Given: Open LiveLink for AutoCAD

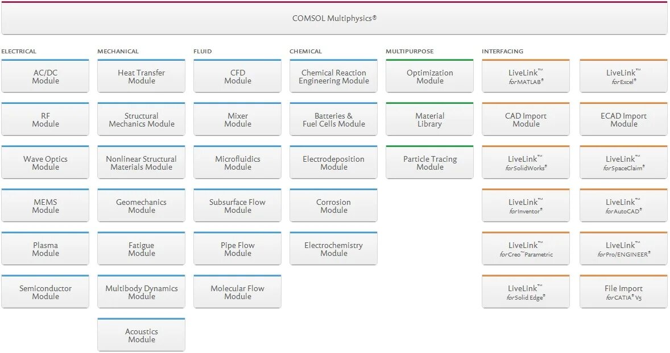Looking at the screenshot, I should point(623,205).
